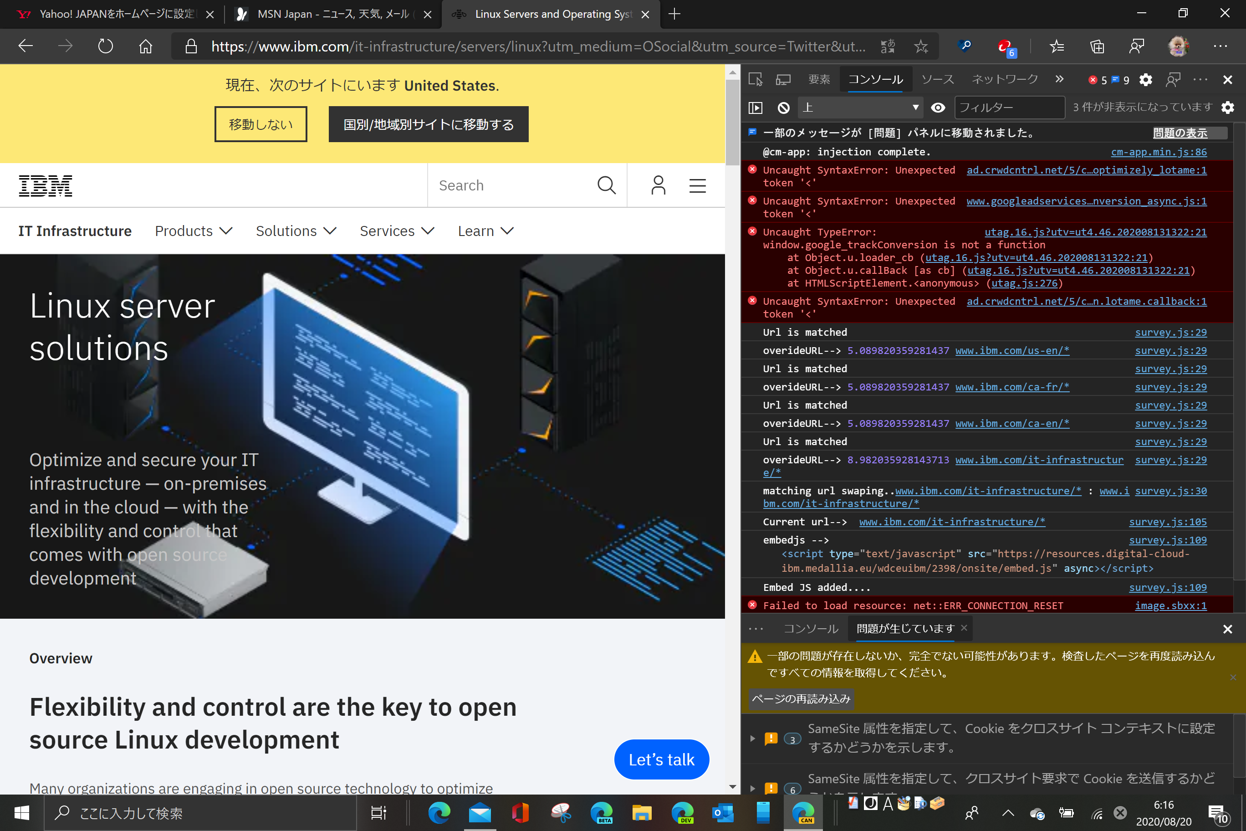1246x831 pixels.
Task: Switch to the ソース (Sources) tab
Action: pos(938,79)
